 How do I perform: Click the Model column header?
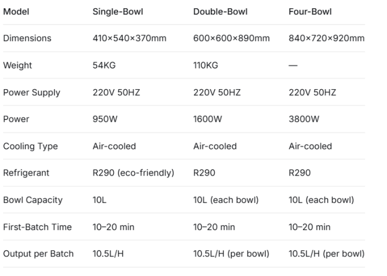tap(16, 11)
